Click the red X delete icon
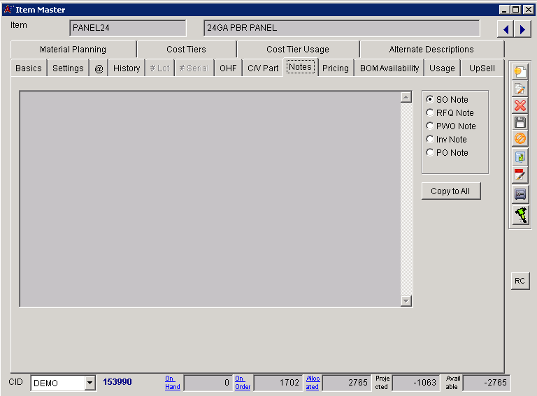The height and width of the screenshot is (396, 537). 520,105
